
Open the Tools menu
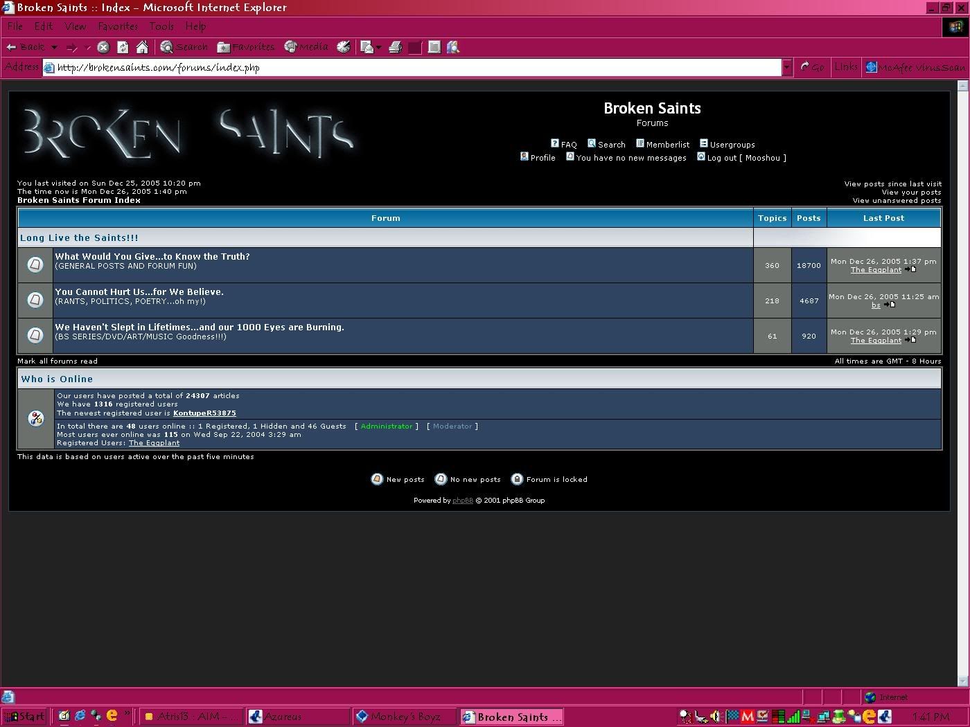(161, 26)
